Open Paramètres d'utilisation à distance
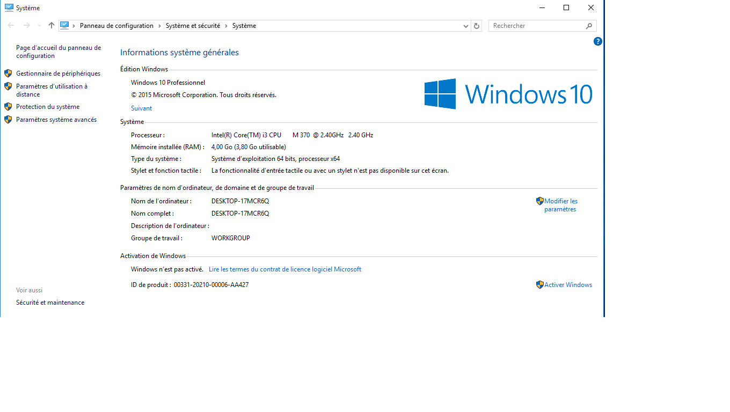Screen dimensions: 730x412 click(52, 90)
